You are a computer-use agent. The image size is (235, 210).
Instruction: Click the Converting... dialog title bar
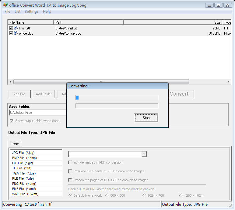coord(118,86)
